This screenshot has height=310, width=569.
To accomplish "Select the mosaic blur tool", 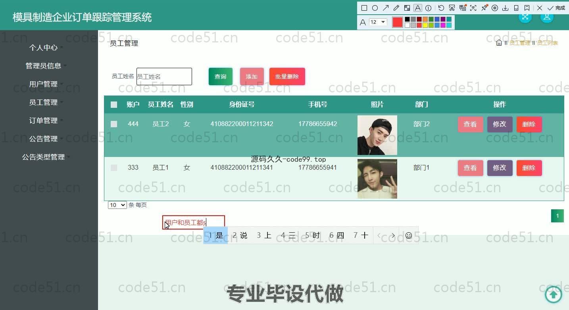I will pos(407,8).
